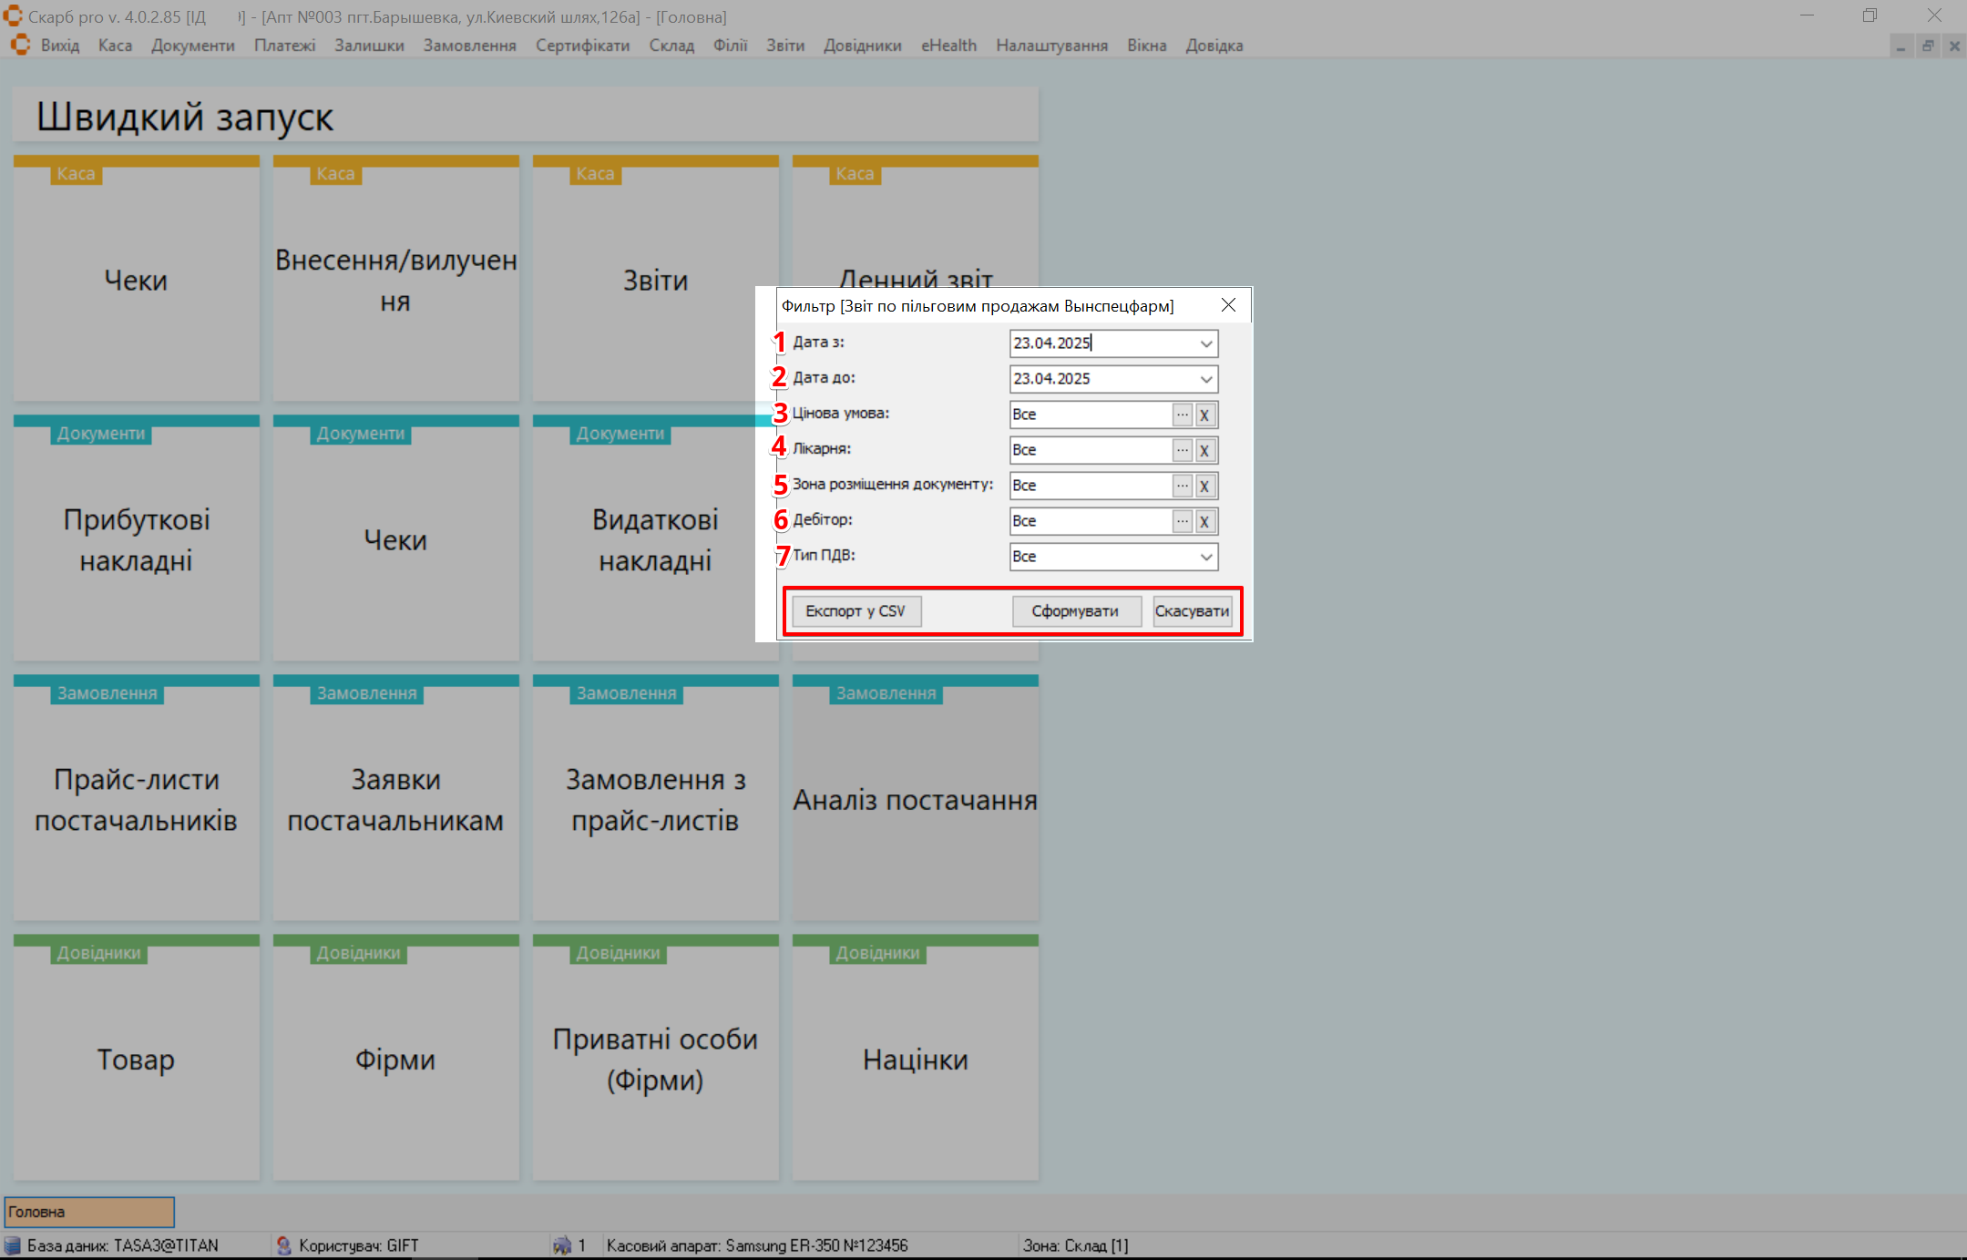Image resolution: width=1967 pixels, height=1260 pixels.
Task: Click the Скасувати button
Action: (1192, 611)
